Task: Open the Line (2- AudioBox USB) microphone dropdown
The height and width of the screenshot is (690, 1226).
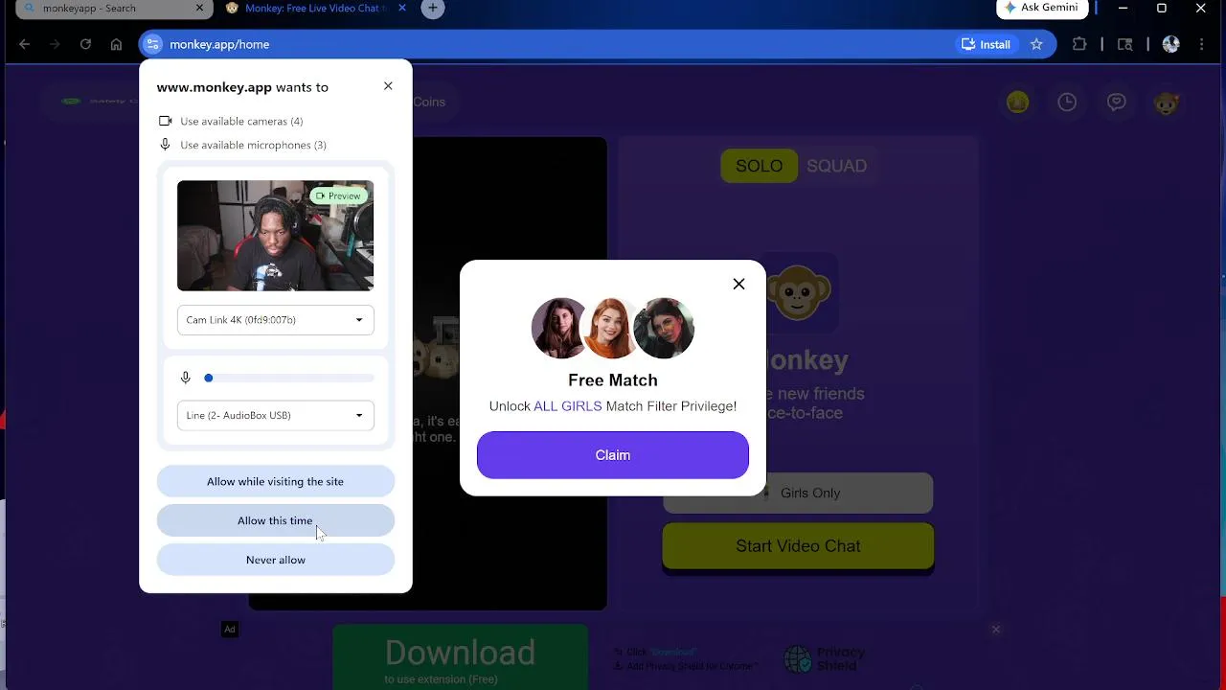Action: tap(275, 415)
